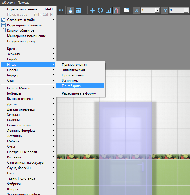The height and width of the screenshot is (195, 190).
Task: Open the Камины category
Action: click(x=29, y=120)
